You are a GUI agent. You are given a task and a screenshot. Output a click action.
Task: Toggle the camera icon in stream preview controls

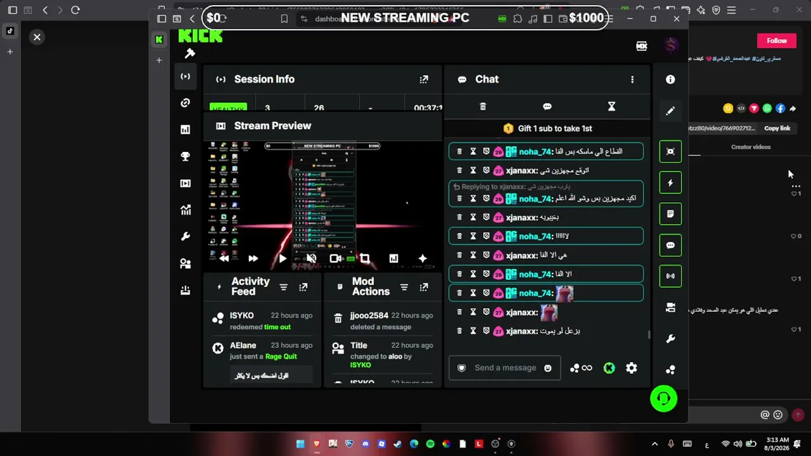click(x=335, y=258)
